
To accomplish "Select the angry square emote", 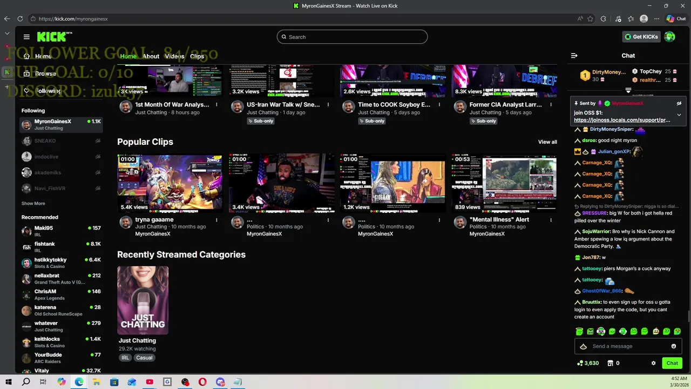I will [590, 331].
